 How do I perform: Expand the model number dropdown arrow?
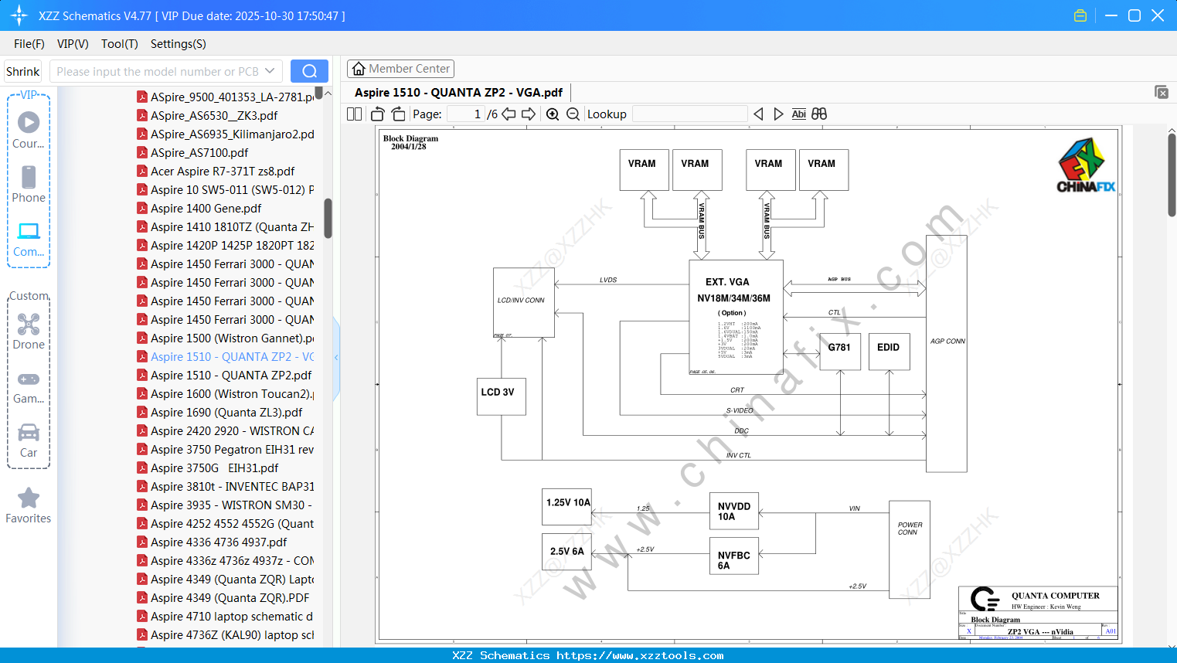[x=270, y=71]
